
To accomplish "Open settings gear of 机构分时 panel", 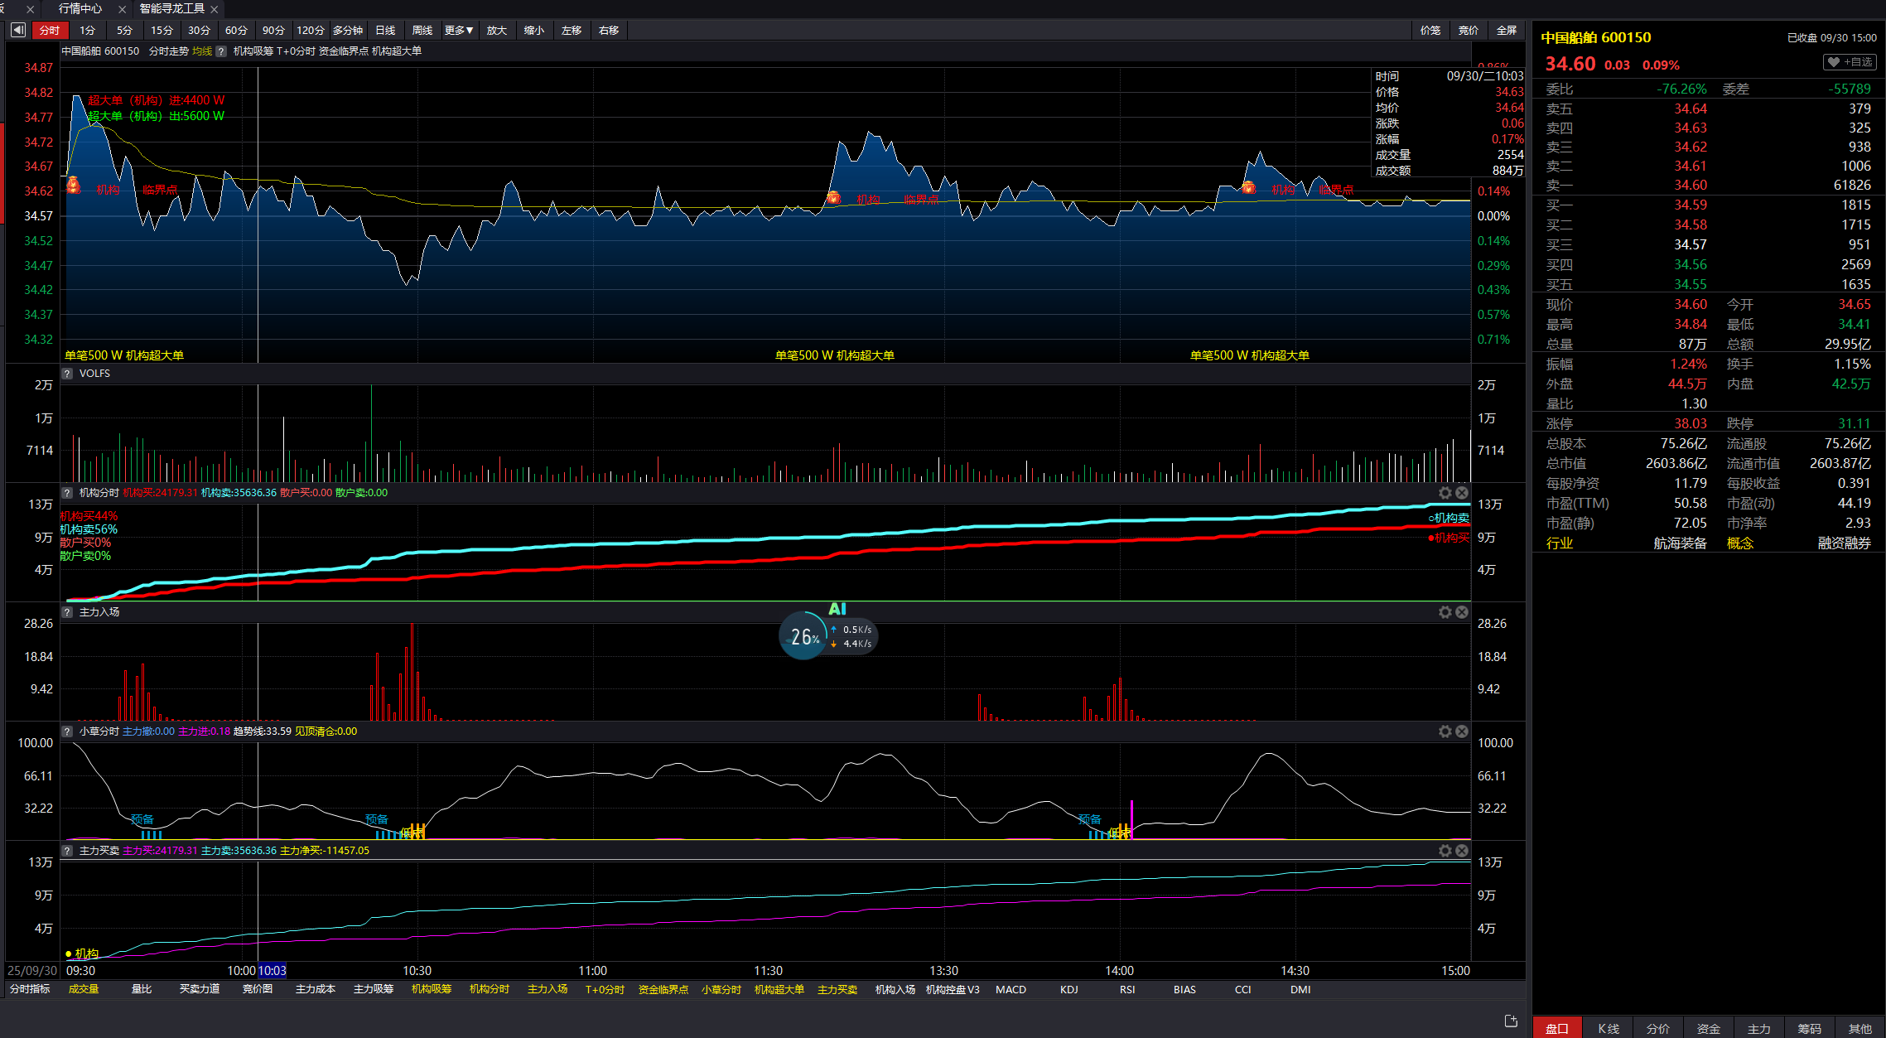I will [x=1445, y=493].
